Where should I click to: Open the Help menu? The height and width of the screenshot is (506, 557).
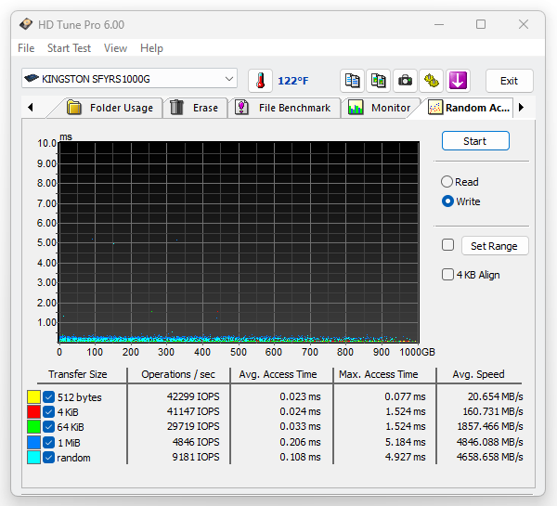click(x=151, y=48)
